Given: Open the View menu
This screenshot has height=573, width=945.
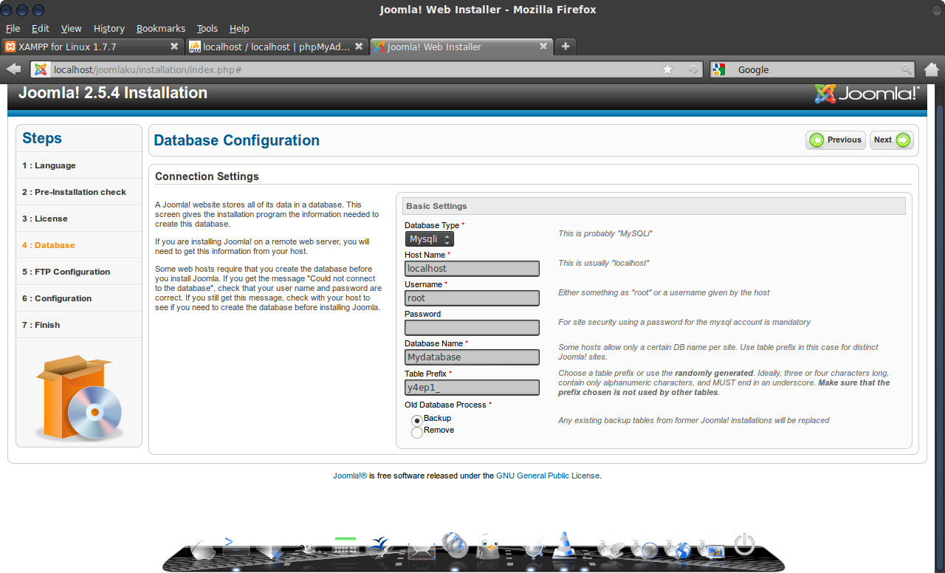Looking at the screenshot, I should [72, 28].
